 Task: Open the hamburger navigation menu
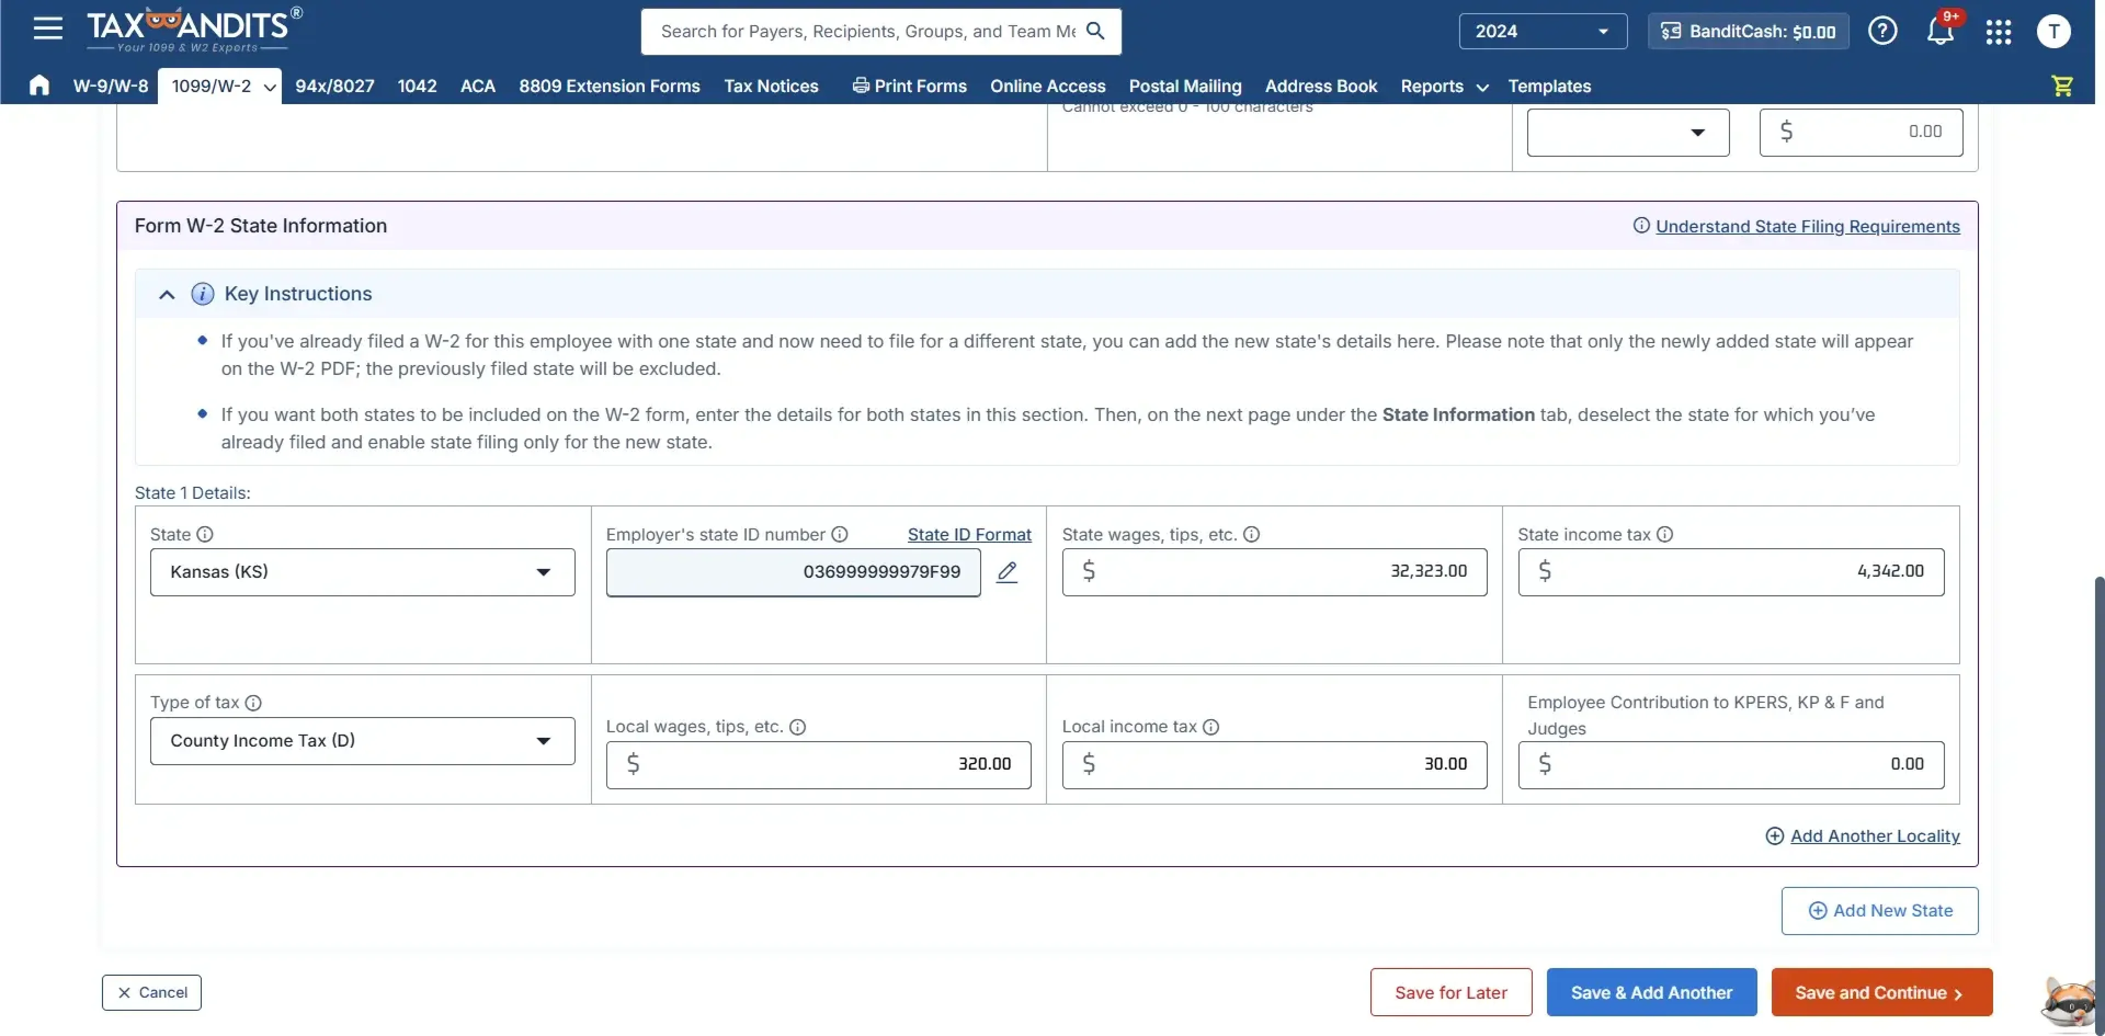[47, 28]
